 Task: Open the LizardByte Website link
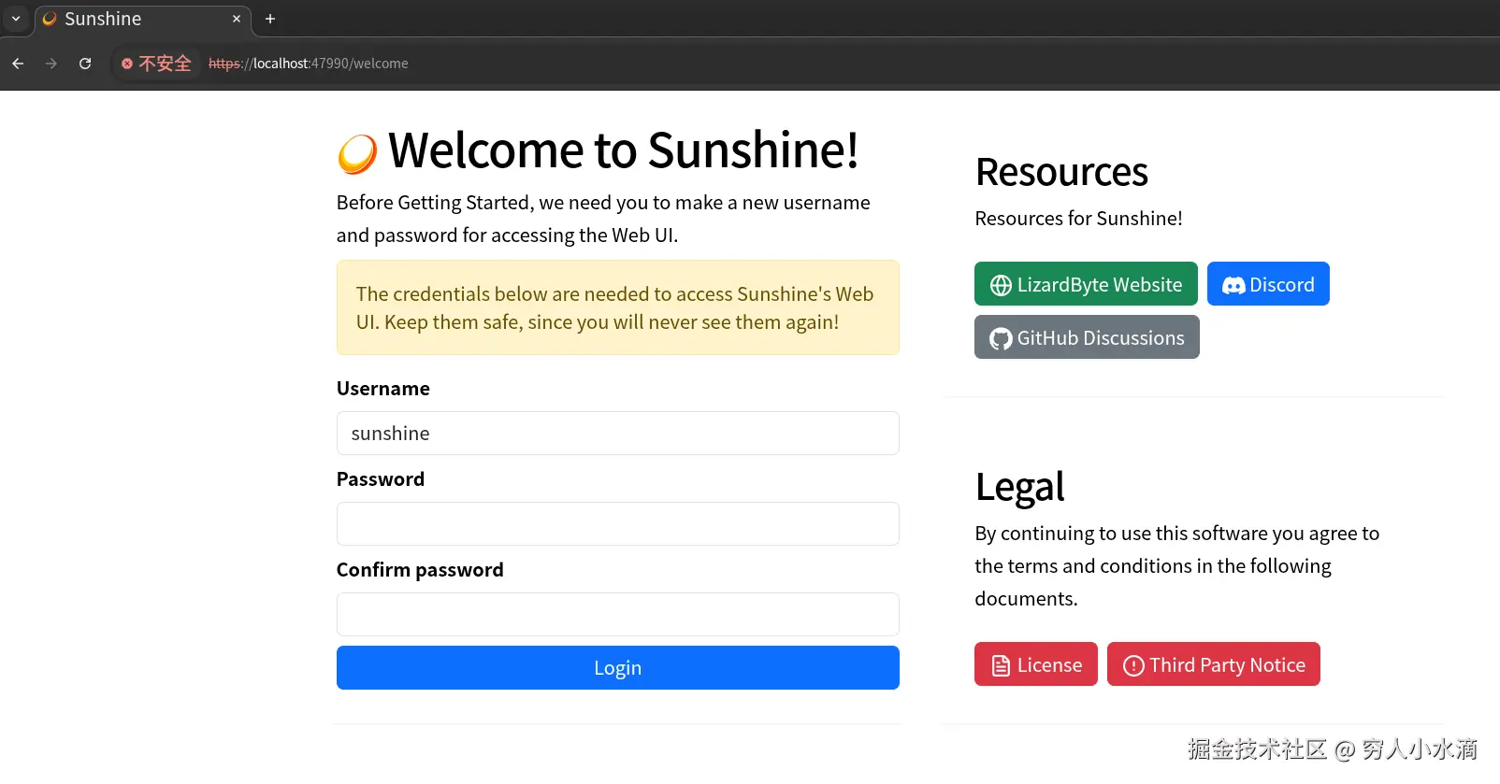[1086, 284]
